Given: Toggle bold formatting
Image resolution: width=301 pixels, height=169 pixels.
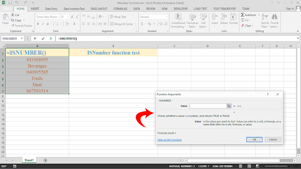Looking at the screenshot, I should pyautogui.click(x=38, y=24).
